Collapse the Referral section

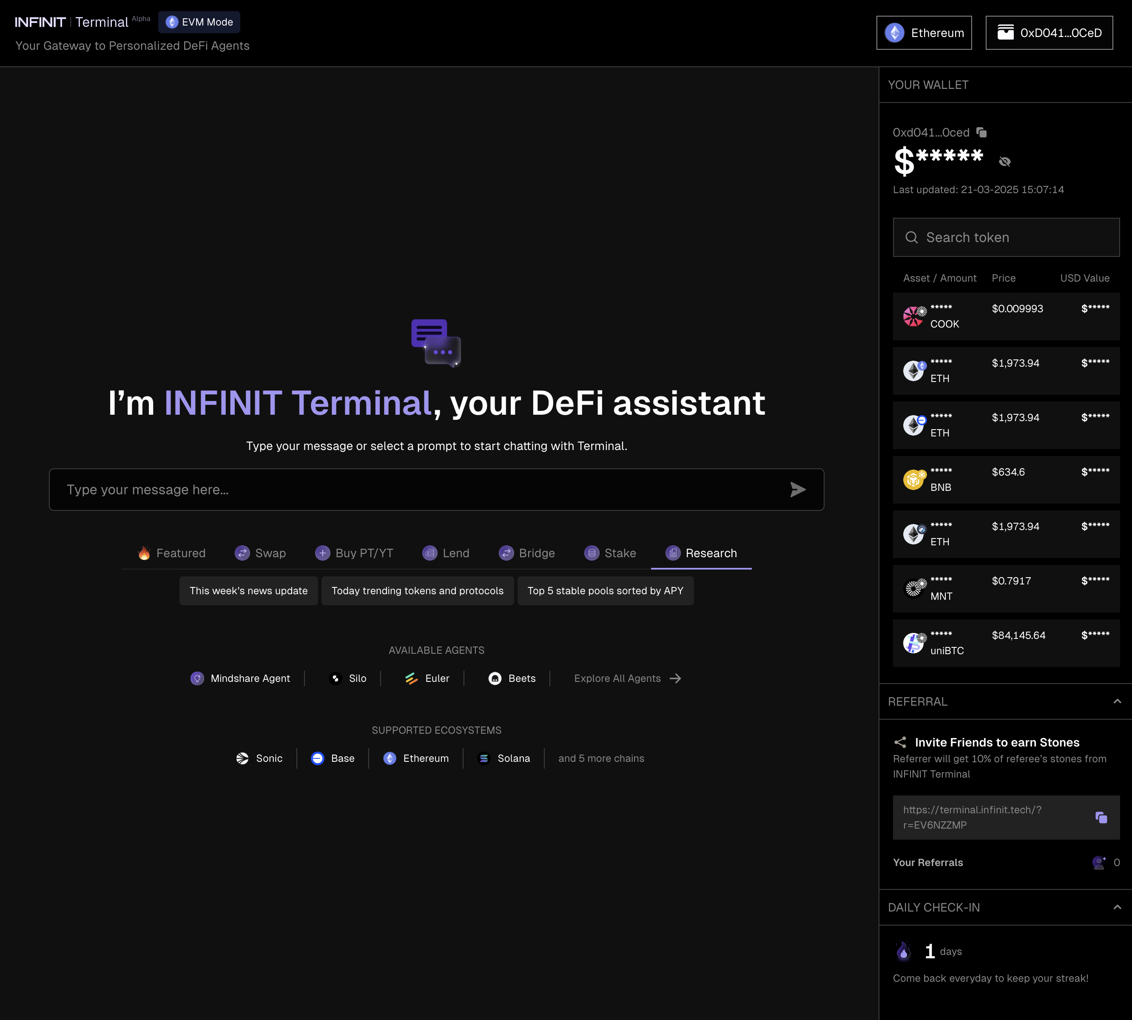1117,701
